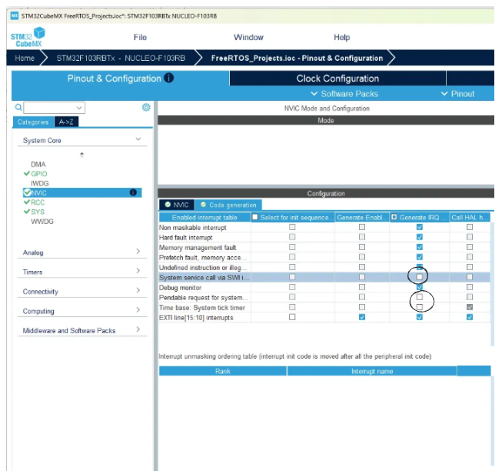
Task: Check init sequence for EXTI line[15:10] interrupts
Action: (292, 317)
